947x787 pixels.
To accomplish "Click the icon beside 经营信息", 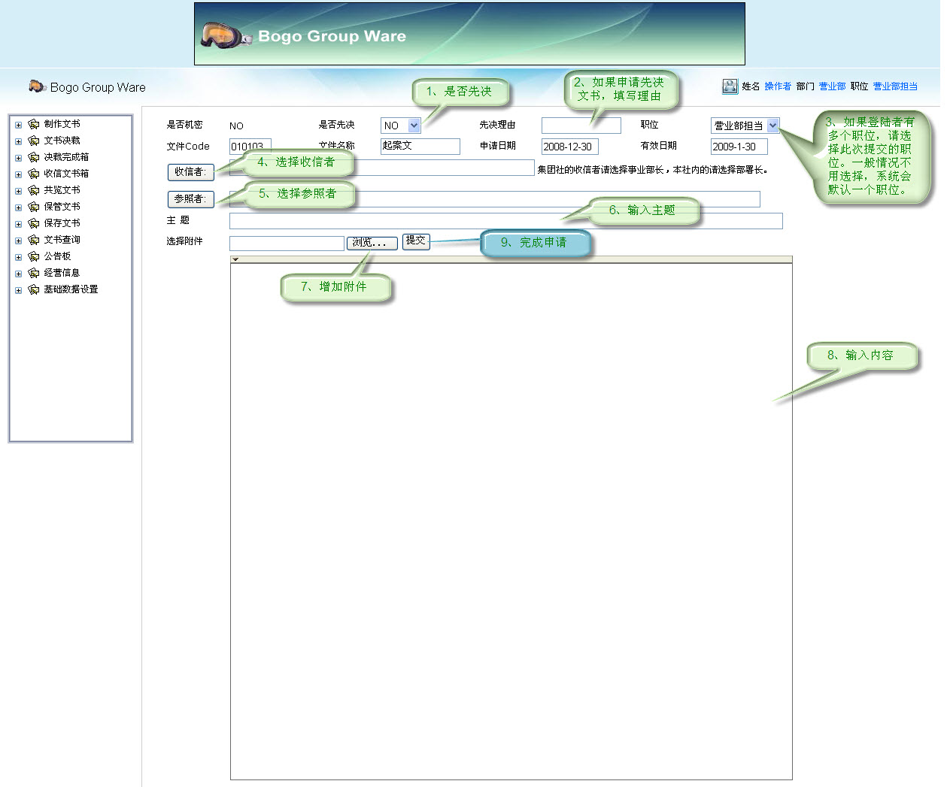I will [34, 274].
